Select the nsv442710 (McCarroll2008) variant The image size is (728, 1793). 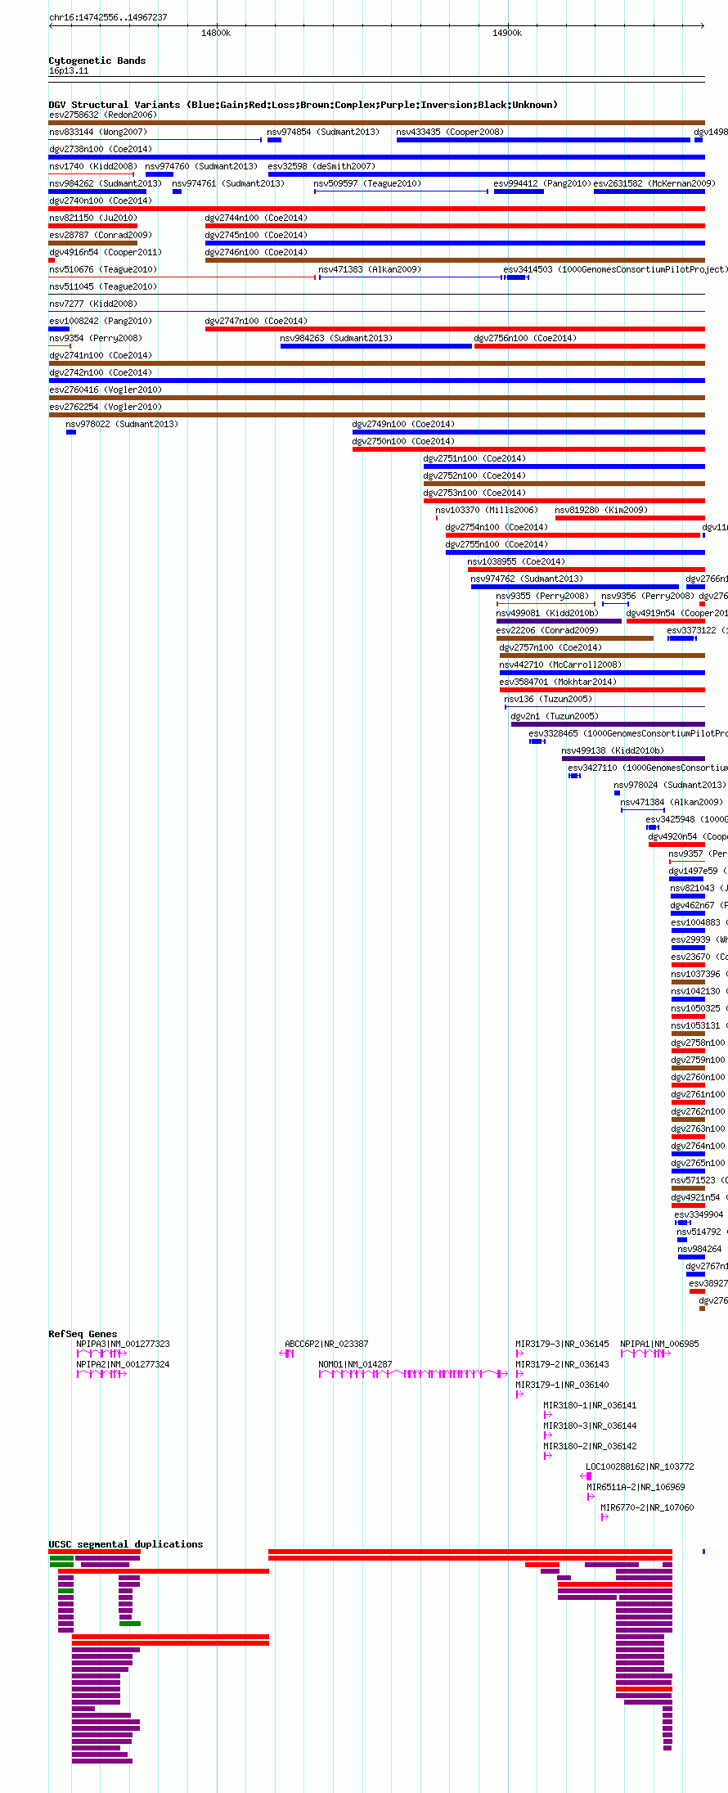560,664
